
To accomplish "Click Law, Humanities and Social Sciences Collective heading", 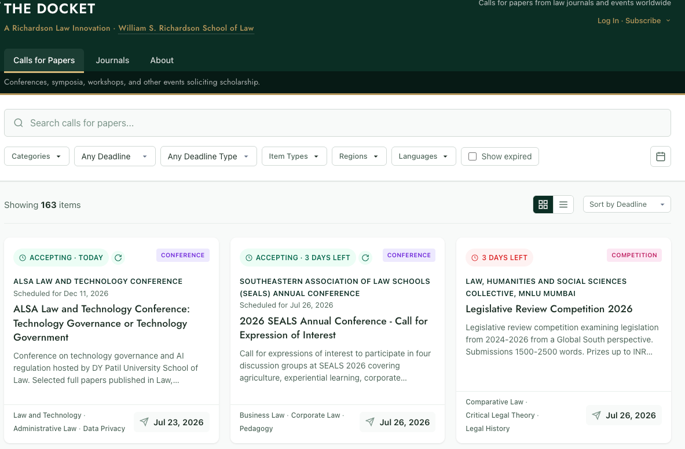I will tap(546, 287).
